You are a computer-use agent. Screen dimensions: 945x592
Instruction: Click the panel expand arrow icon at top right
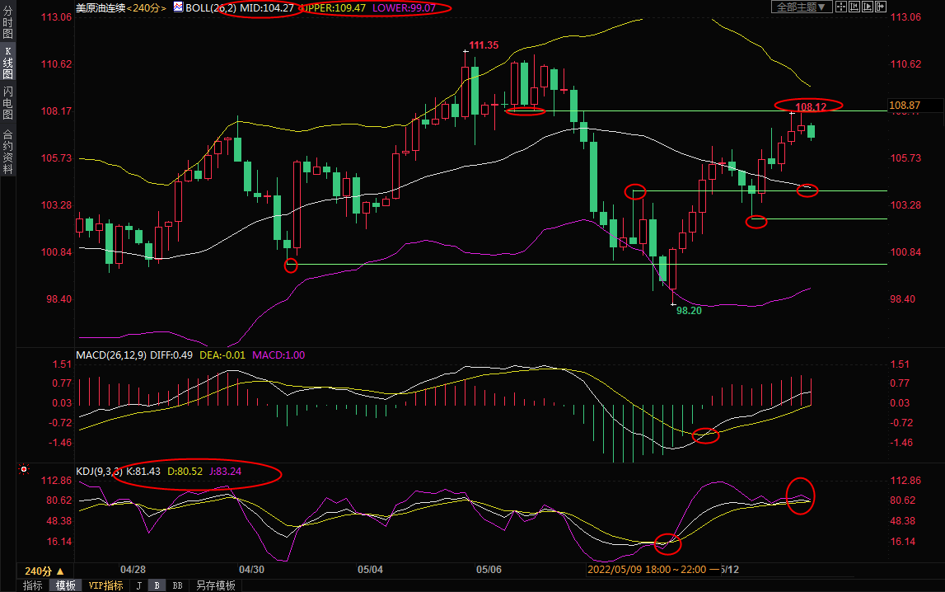point(881,7)
